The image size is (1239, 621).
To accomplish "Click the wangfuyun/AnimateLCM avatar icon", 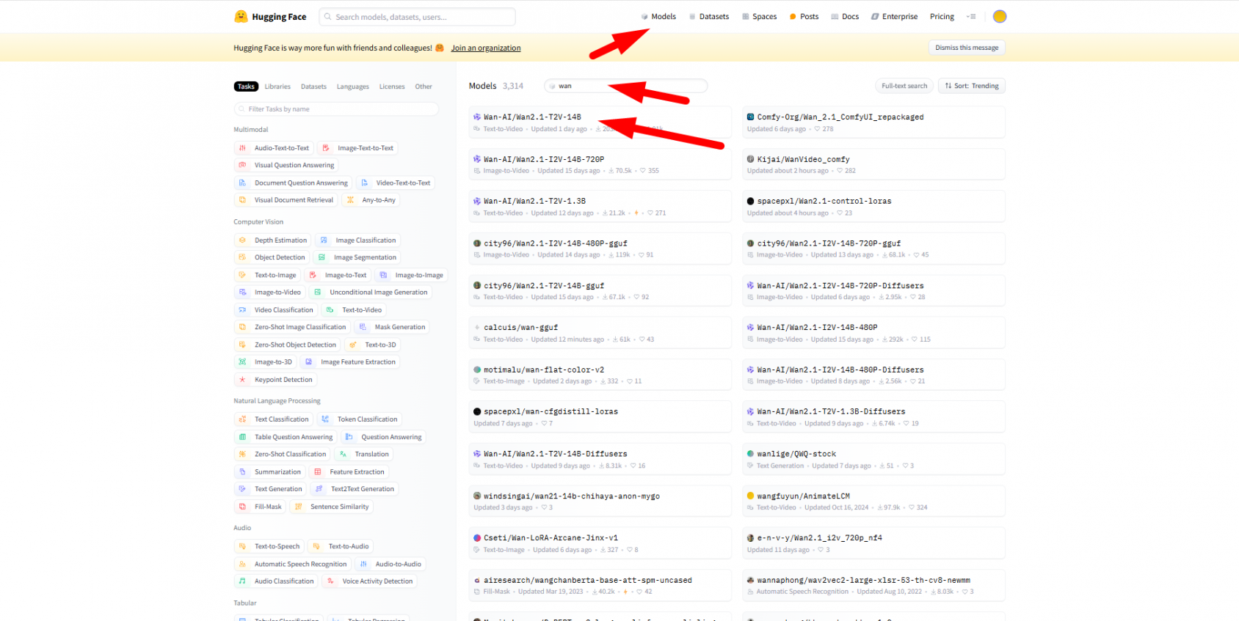I will (750, 496).
